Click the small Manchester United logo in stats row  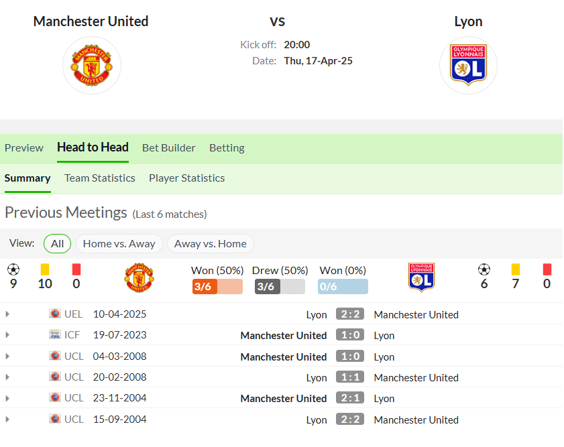point(139,277)
